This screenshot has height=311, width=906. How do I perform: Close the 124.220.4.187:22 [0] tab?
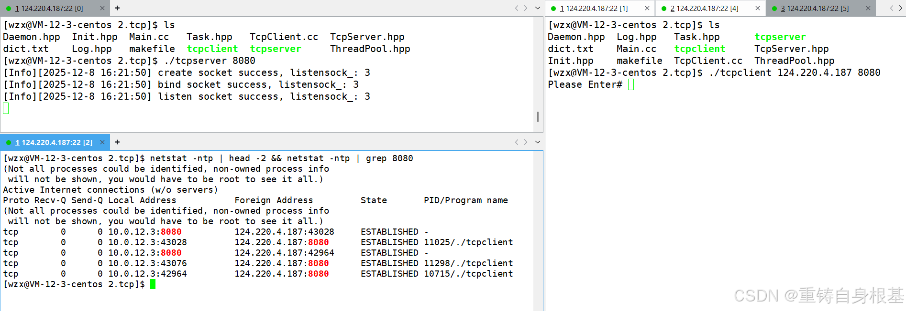102,8
